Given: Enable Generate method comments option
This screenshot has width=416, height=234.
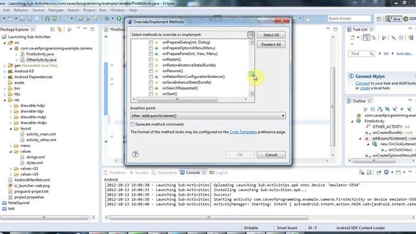Looking at the screenshot, I should [133, 124].
